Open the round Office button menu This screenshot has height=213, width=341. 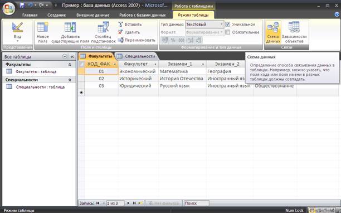coord(9,8)
